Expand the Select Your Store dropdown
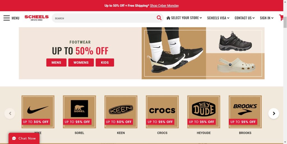The image size is (287, 144). (x=184, y=18)
